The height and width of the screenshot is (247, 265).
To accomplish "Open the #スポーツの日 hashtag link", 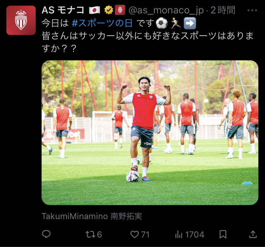I will tap(102, 23).
